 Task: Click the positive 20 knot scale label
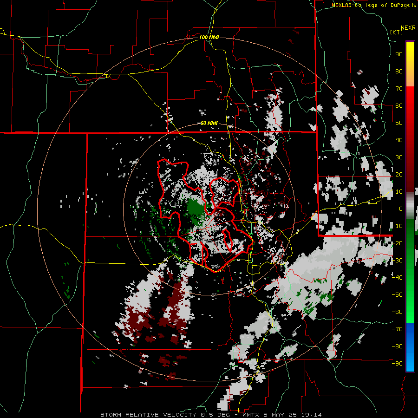[399, 174]
